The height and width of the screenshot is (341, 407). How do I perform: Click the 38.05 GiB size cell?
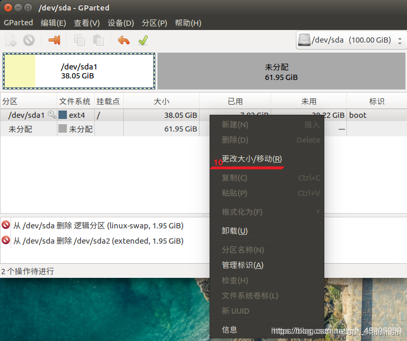point(181,115)
